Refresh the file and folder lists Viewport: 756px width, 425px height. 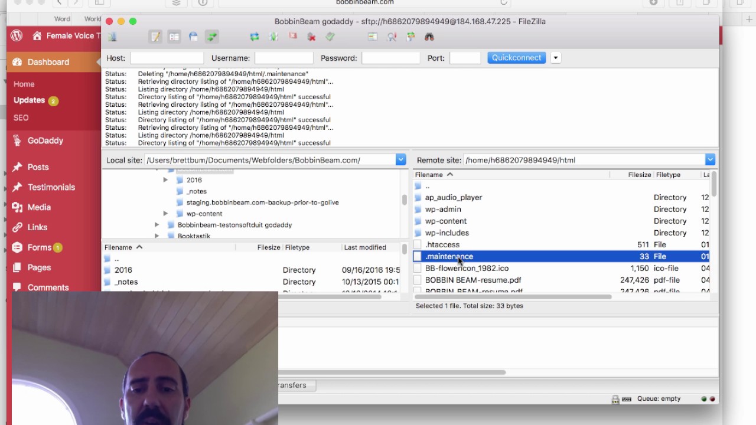pyautogui.click(x=255, y=37)
